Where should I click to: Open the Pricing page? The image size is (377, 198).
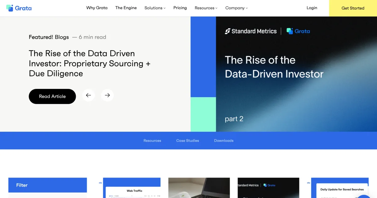tap(180, 8)
